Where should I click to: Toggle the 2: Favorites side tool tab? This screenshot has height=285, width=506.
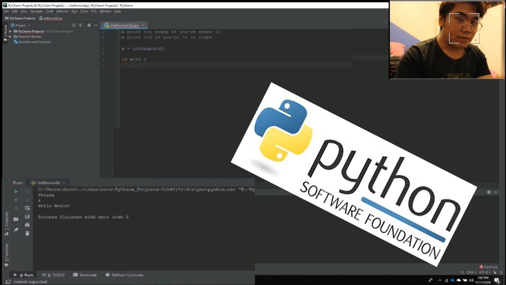click(6, 255)
